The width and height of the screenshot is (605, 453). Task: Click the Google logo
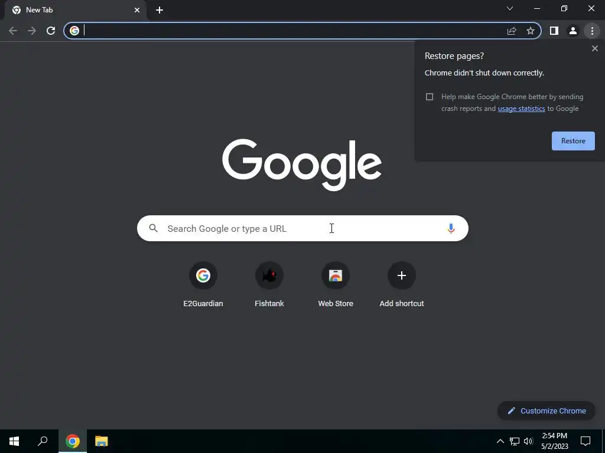(x=302, y=165)
